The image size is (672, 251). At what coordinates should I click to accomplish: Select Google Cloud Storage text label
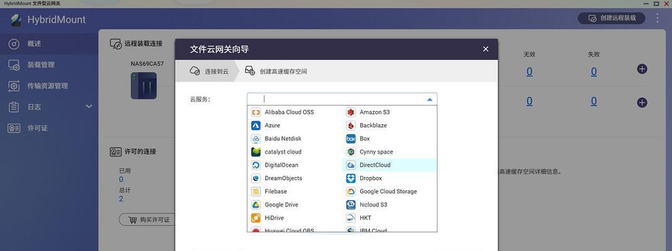[388, 191]
